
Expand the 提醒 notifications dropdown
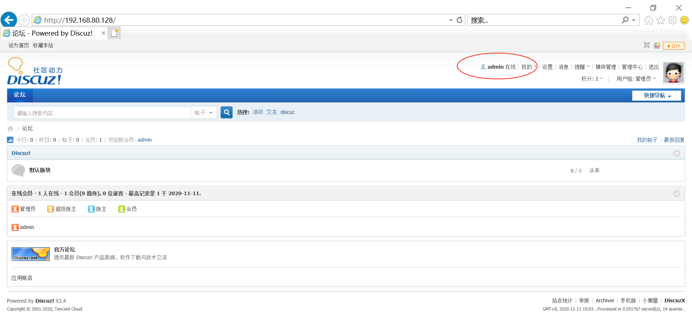click(582, 67)
